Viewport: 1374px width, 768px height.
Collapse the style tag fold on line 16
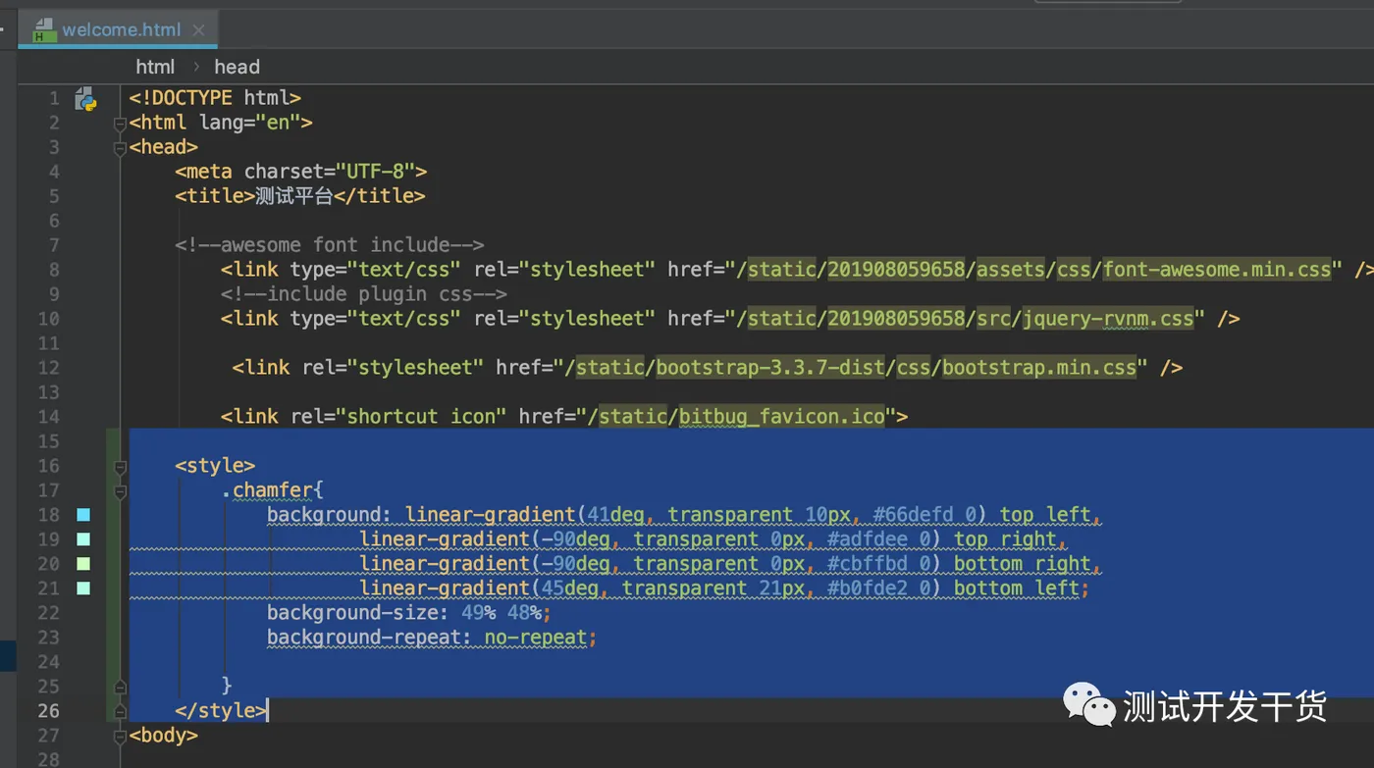coord(120,467)
